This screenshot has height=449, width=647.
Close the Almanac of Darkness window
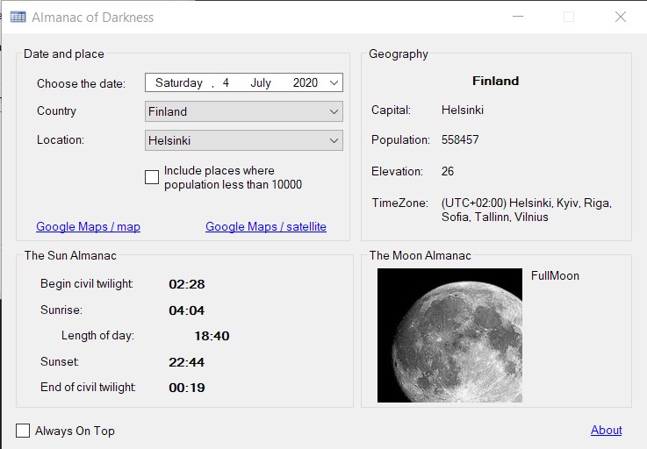(620, 17)
